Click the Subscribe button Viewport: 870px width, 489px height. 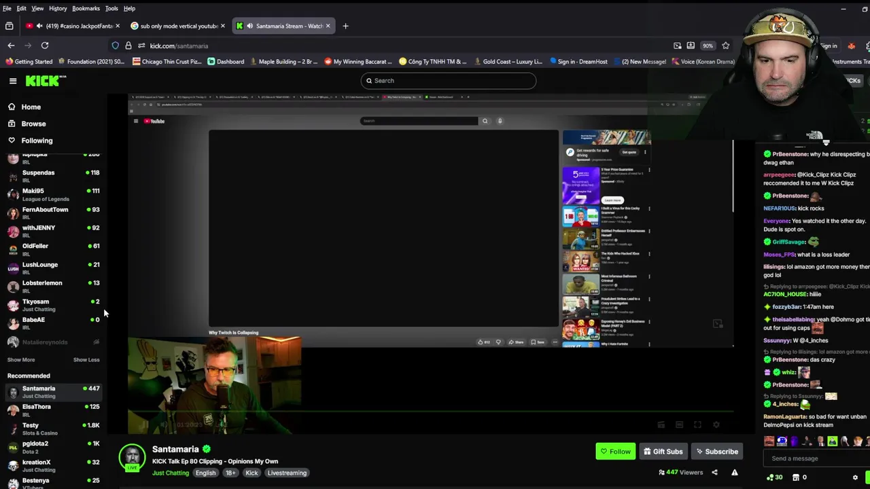pyautogui.click(x=716, y=452)
